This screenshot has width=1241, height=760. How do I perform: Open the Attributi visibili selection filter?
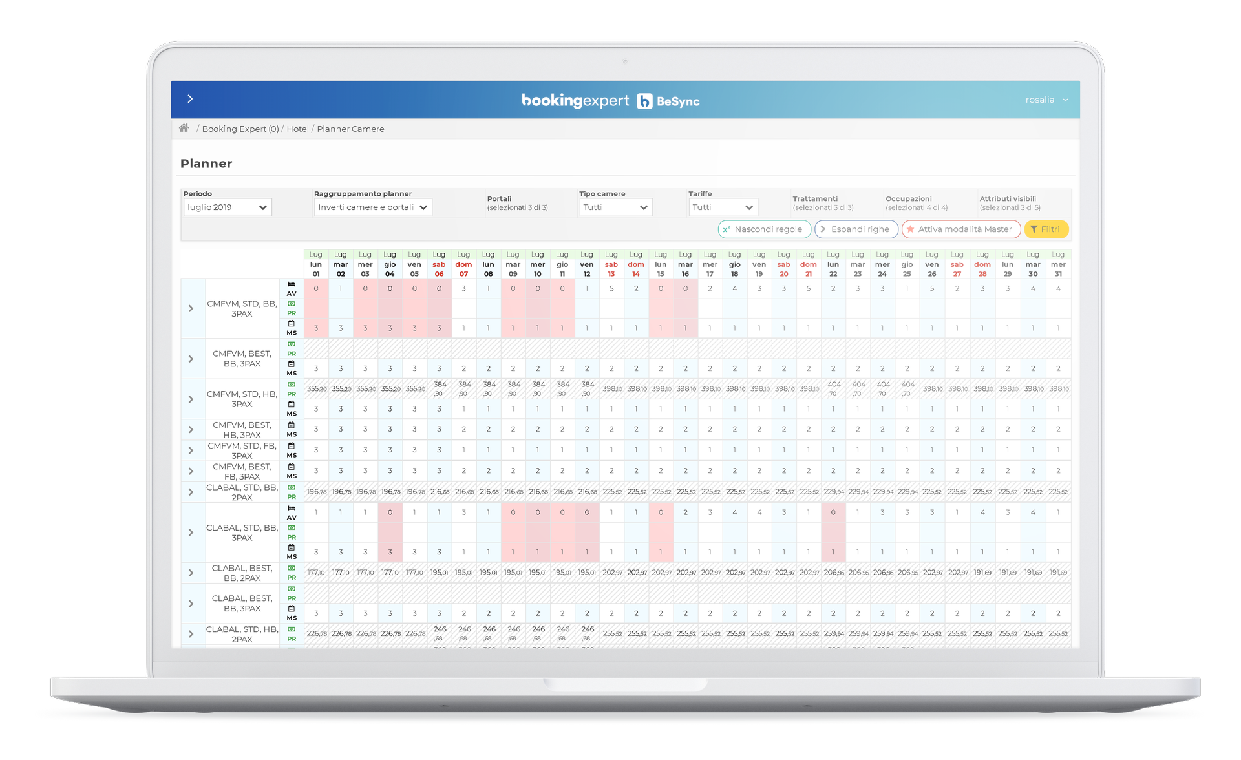click(x=1010, y=203)
